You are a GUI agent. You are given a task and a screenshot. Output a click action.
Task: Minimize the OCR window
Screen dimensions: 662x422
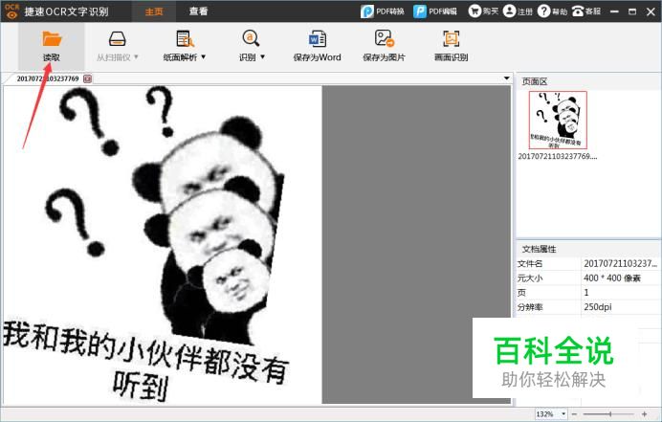click(x=615, y=11)
